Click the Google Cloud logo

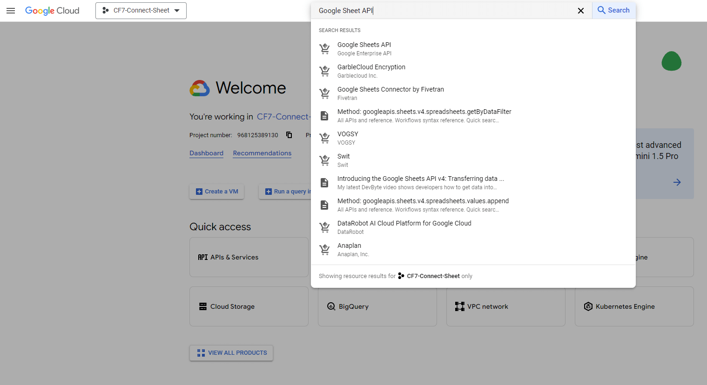52,11
